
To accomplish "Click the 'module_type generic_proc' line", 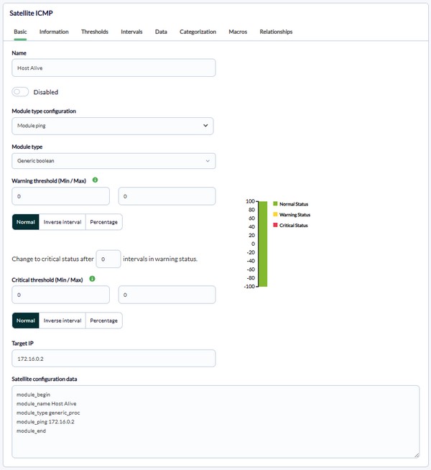I will (x=48, y=413).
